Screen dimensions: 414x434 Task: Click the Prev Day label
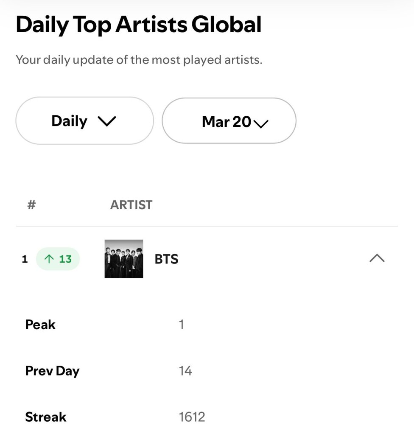(52, 371)
